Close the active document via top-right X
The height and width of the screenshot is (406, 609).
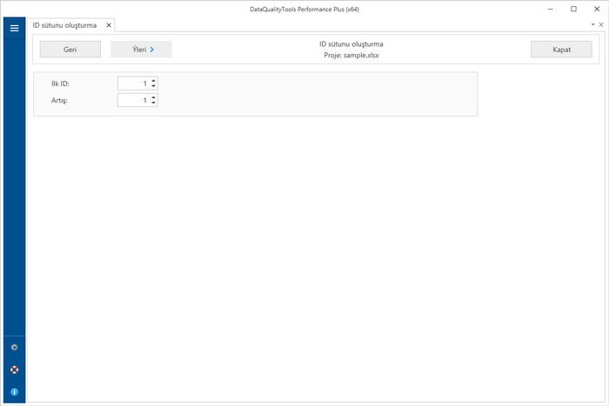601,24
